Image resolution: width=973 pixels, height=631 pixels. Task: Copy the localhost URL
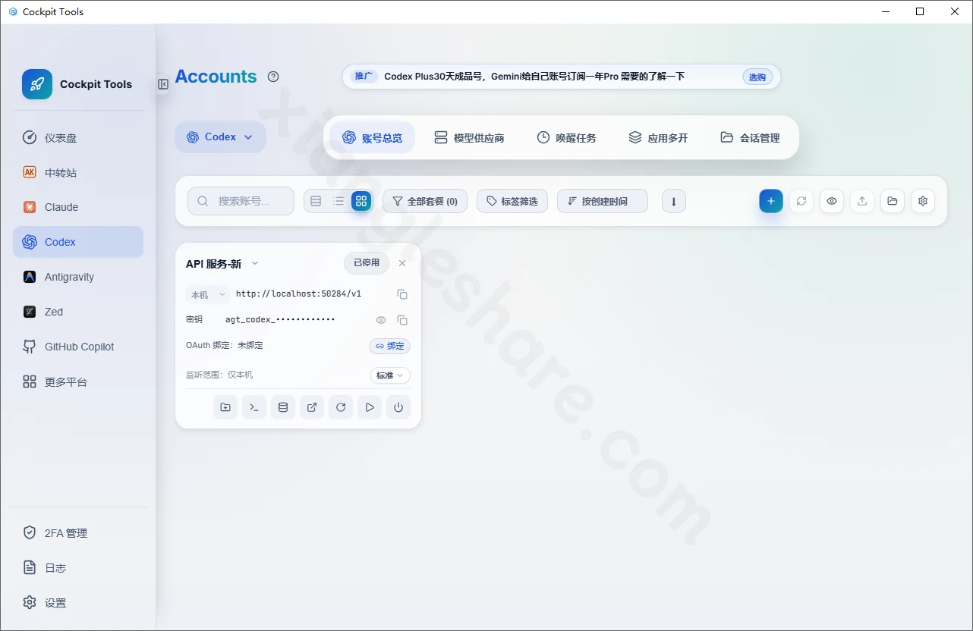click(x=402, y=294)
